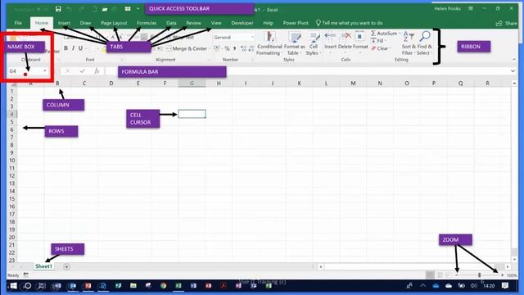Click the Delete cells icon
This screenshot has width=524, height=295.
[x=346, y=35]
